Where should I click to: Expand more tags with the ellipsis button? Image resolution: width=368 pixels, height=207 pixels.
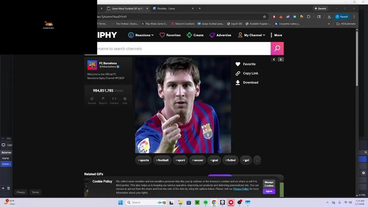pos(257,160)
